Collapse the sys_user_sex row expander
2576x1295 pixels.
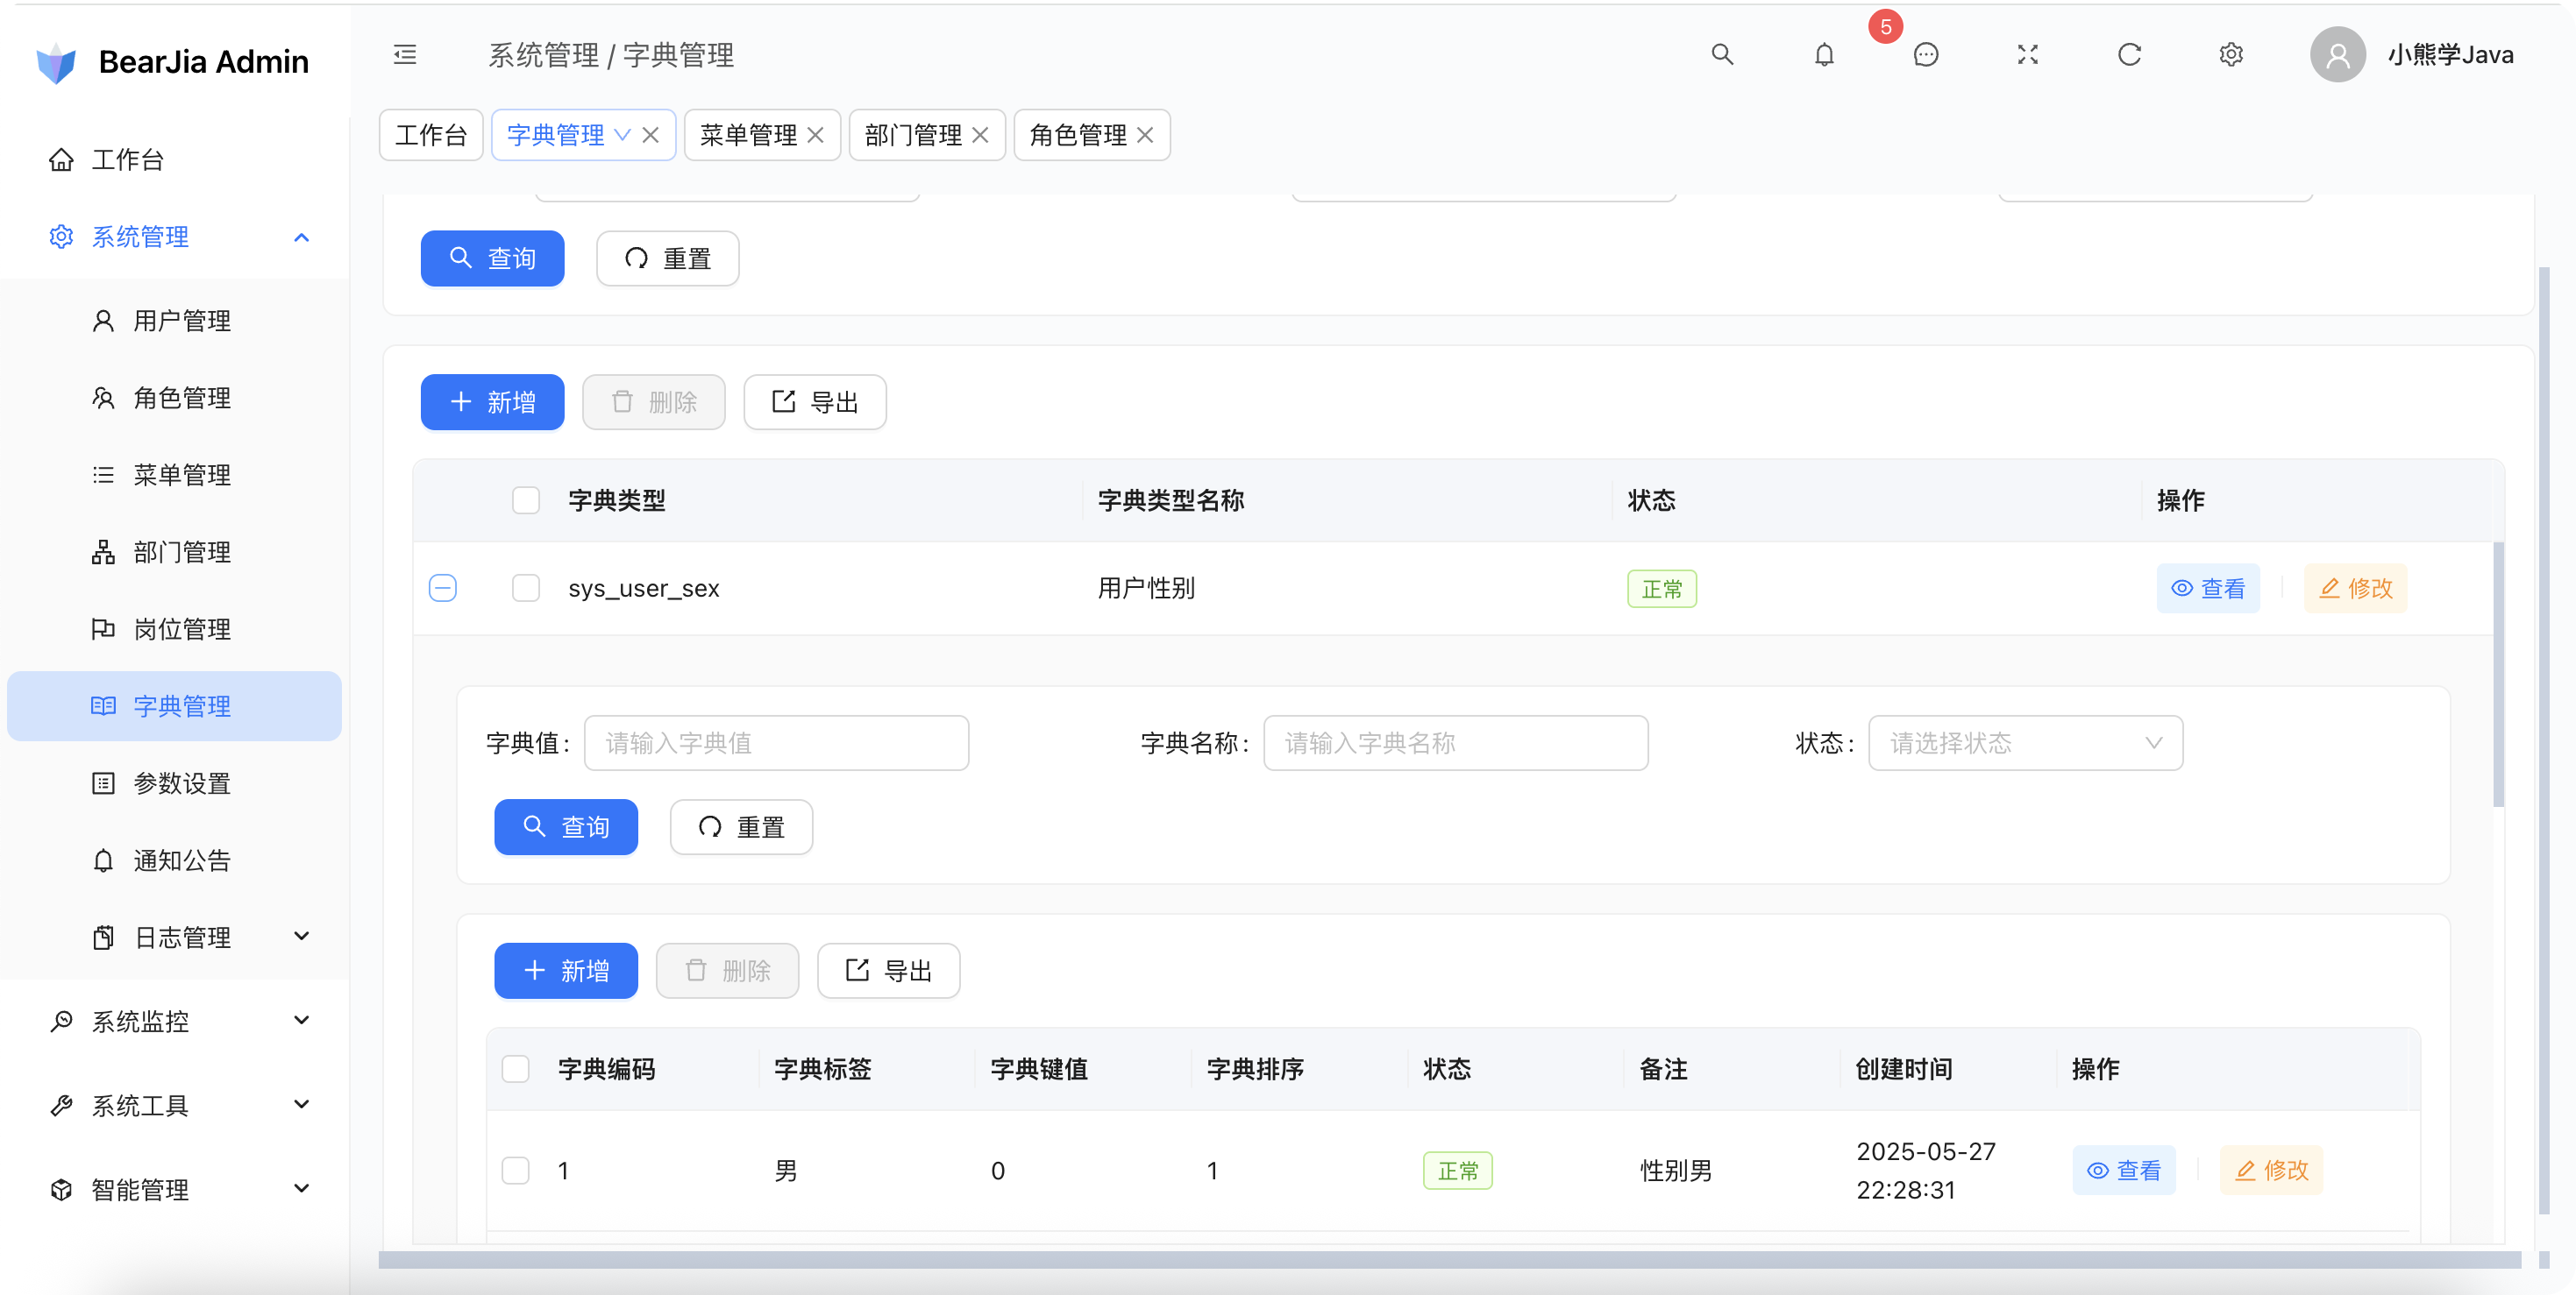click(443, 588)
